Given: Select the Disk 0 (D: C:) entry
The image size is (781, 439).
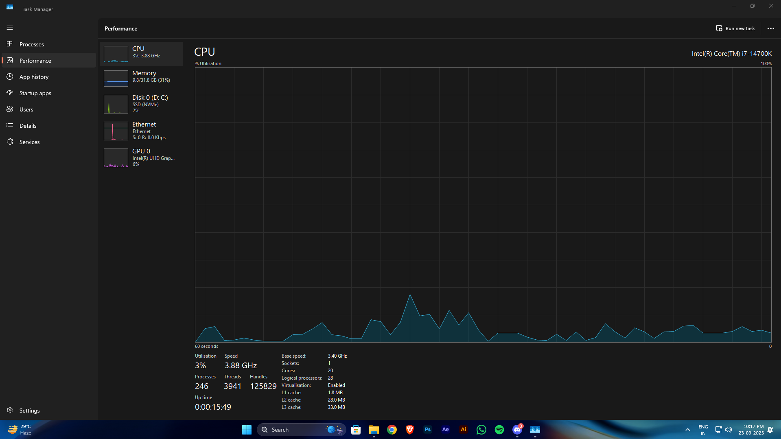Looking at the screenshot, I should 141,104.
